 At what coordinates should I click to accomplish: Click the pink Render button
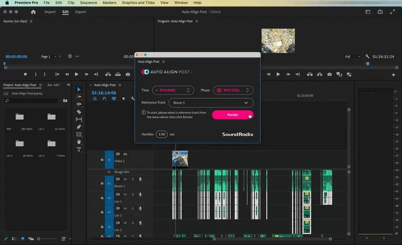tap(232, 115)
